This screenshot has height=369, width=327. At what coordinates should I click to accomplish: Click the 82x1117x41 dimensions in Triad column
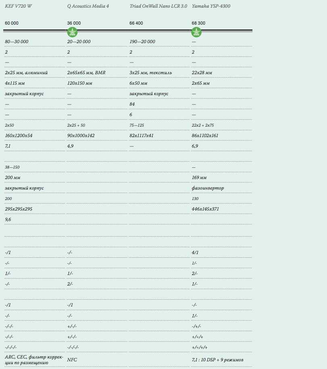coord(142,136)
